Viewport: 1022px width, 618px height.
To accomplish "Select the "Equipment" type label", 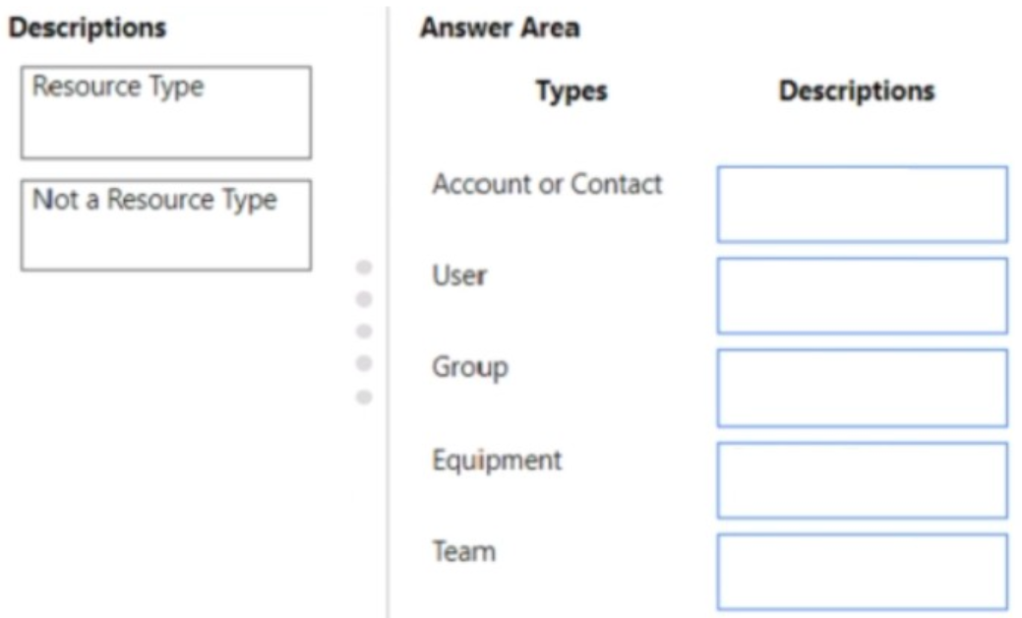I will 497,460.
